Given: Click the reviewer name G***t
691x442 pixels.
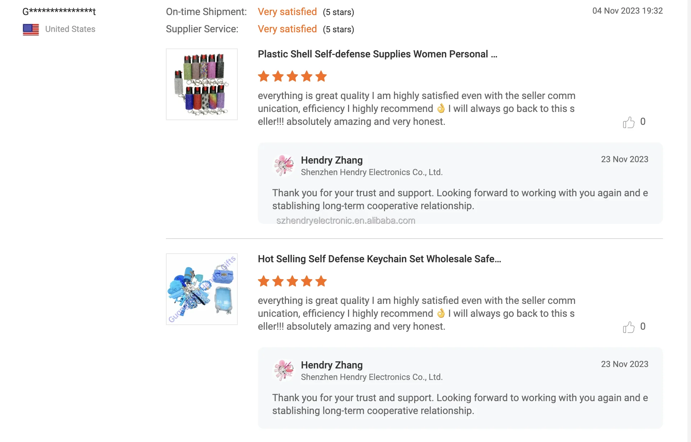Looking at the screenshot, I should point(59,11).
